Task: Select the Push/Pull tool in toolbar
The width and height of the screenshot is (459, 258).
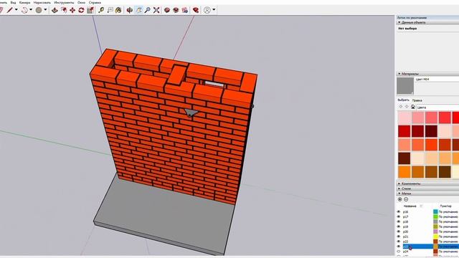Action: tap(55, 10)
